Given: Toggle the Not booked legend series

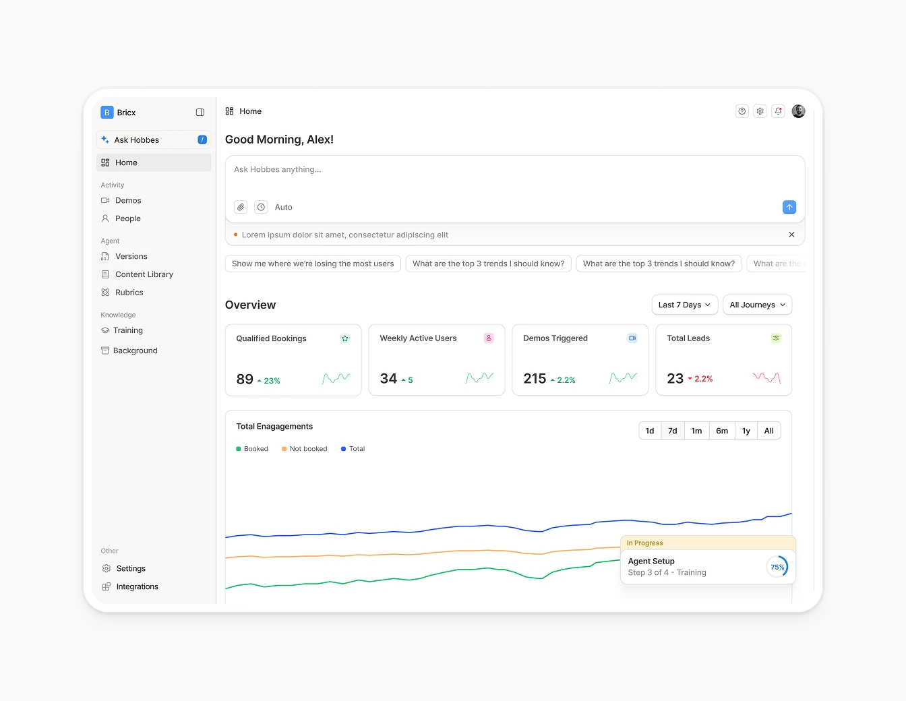Looking at the screenshot, I should [x=304, y=449].
